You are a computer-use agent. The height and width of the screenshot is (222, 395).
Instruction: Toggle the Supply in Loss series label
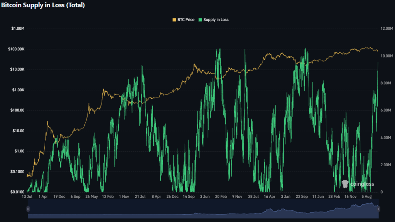coord(216,20)
